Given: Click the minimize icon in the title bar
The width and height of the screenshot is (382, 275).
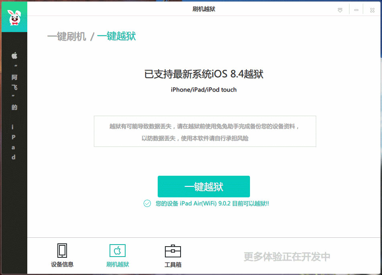Looking at the screenshot, I should click(x=356, y=9).
